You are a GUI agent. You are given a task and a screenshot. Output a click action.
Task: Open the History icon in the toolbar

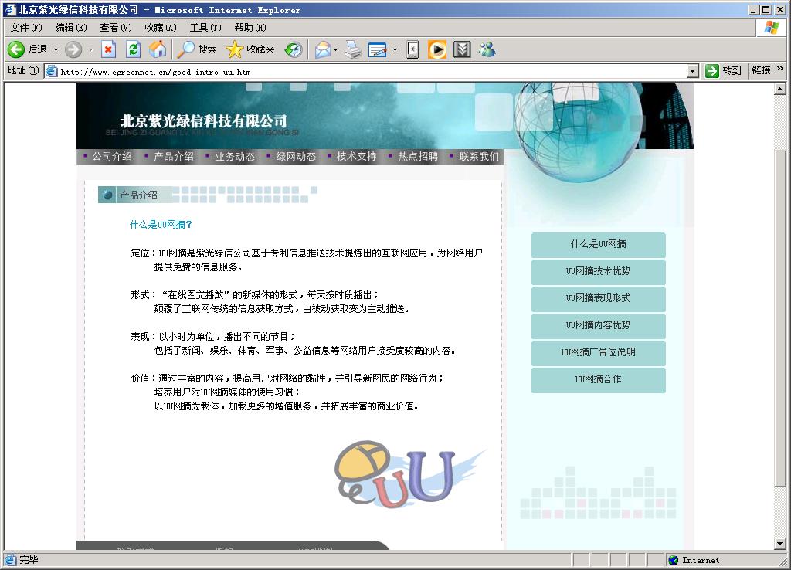[x=294, y=49]
